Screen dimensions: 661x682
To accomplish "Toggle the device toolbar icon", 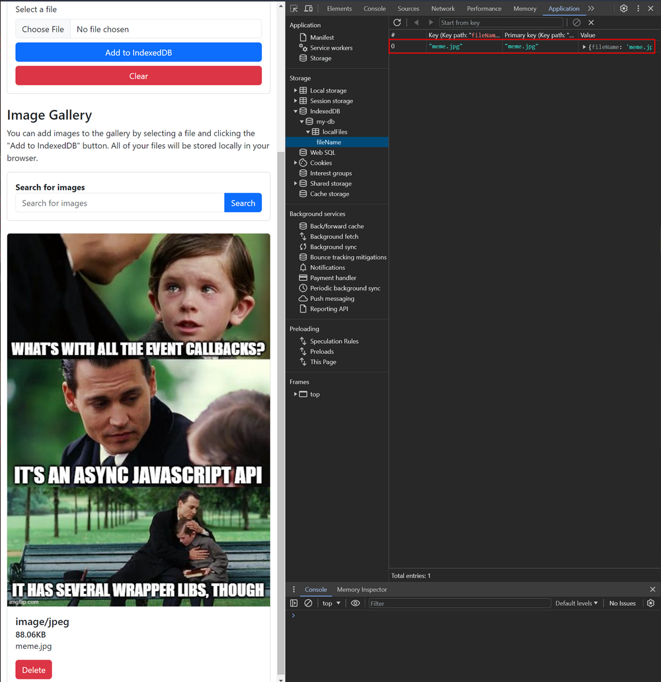I will tap(309, 9).
